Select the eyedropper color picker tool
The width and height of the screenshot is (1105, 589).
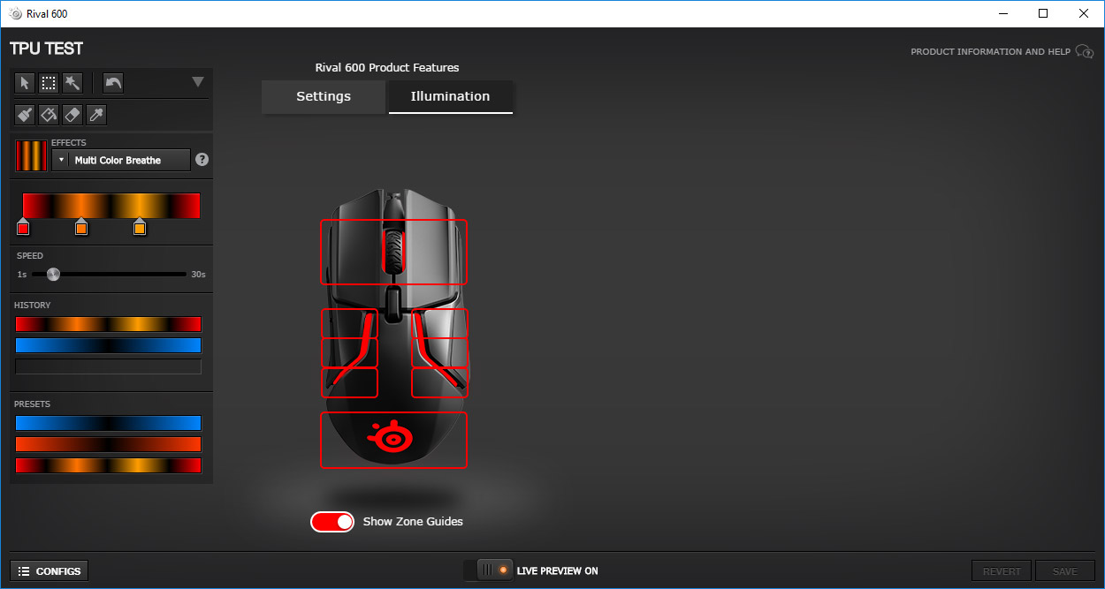pos(96,115)
